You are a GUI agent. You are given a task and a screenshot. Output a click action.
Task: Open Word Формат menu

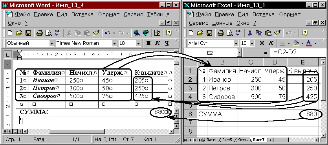[108, 15]
